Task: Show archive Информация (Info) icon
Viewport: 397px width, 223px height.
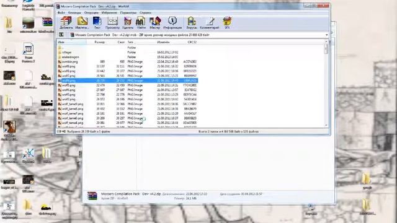Action: pyautogui.click(x=172, y=22)
